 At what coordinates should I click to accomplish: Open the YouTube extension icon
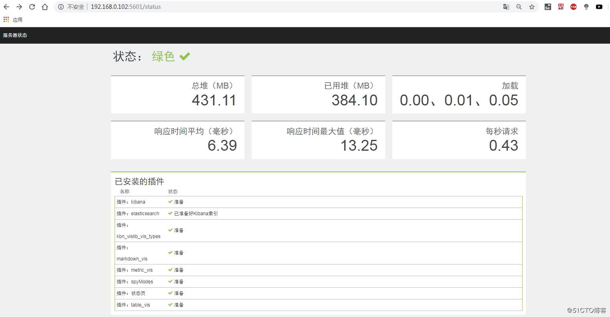point(599,7)
